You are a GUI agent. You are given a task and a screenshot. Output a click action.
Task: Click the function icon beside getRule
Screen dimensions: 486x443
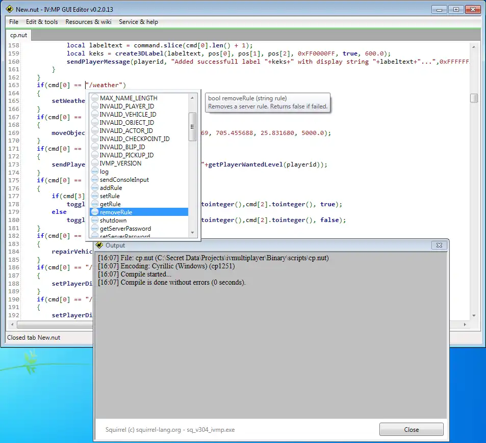tap(95, 204)
